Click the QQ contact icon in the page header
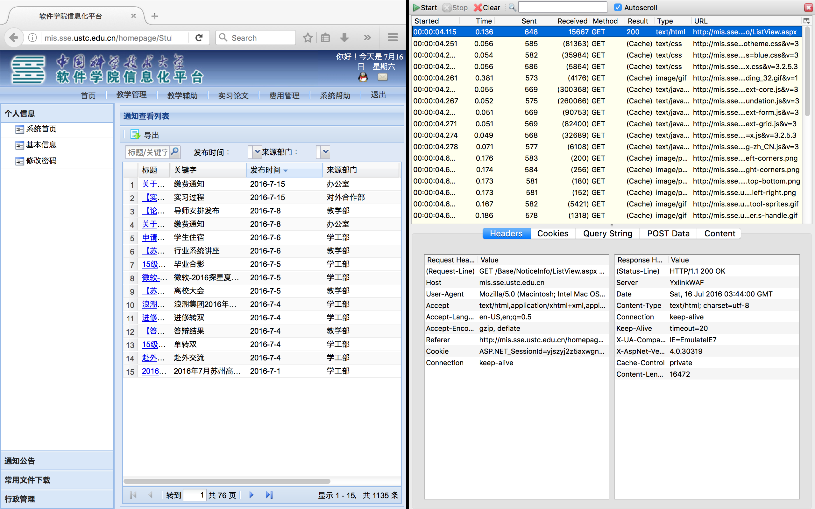Viewport: 815px width, 509px height. [x=363, y=77]
